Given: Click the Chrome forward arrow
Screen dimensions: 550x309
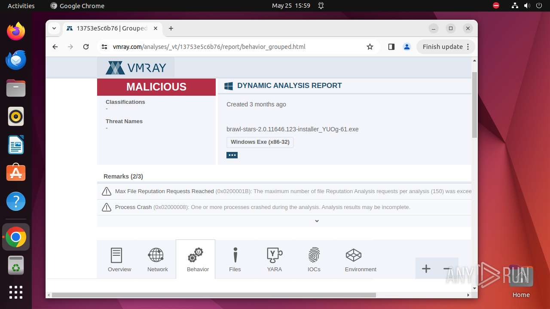Looking at the screenshot, I should click(70, 47).
